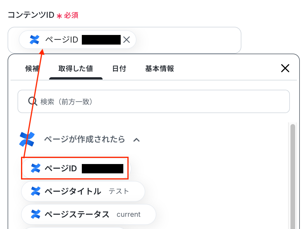Screen dimensions: 308x229
Task: Click the ページが作成されたら section header
Action: [84, 139]
